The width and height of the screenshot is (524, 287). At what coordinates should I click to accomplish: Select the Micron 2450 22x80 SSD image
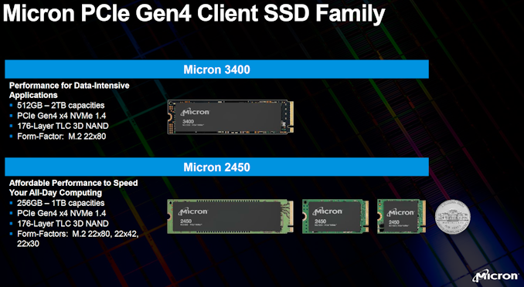tap(230, 216)
